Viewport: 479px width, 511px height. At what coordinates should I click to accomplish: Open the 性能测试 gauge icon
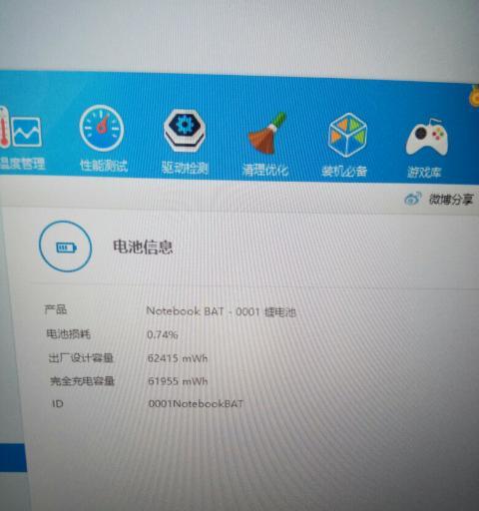click(x=102, y=128)
